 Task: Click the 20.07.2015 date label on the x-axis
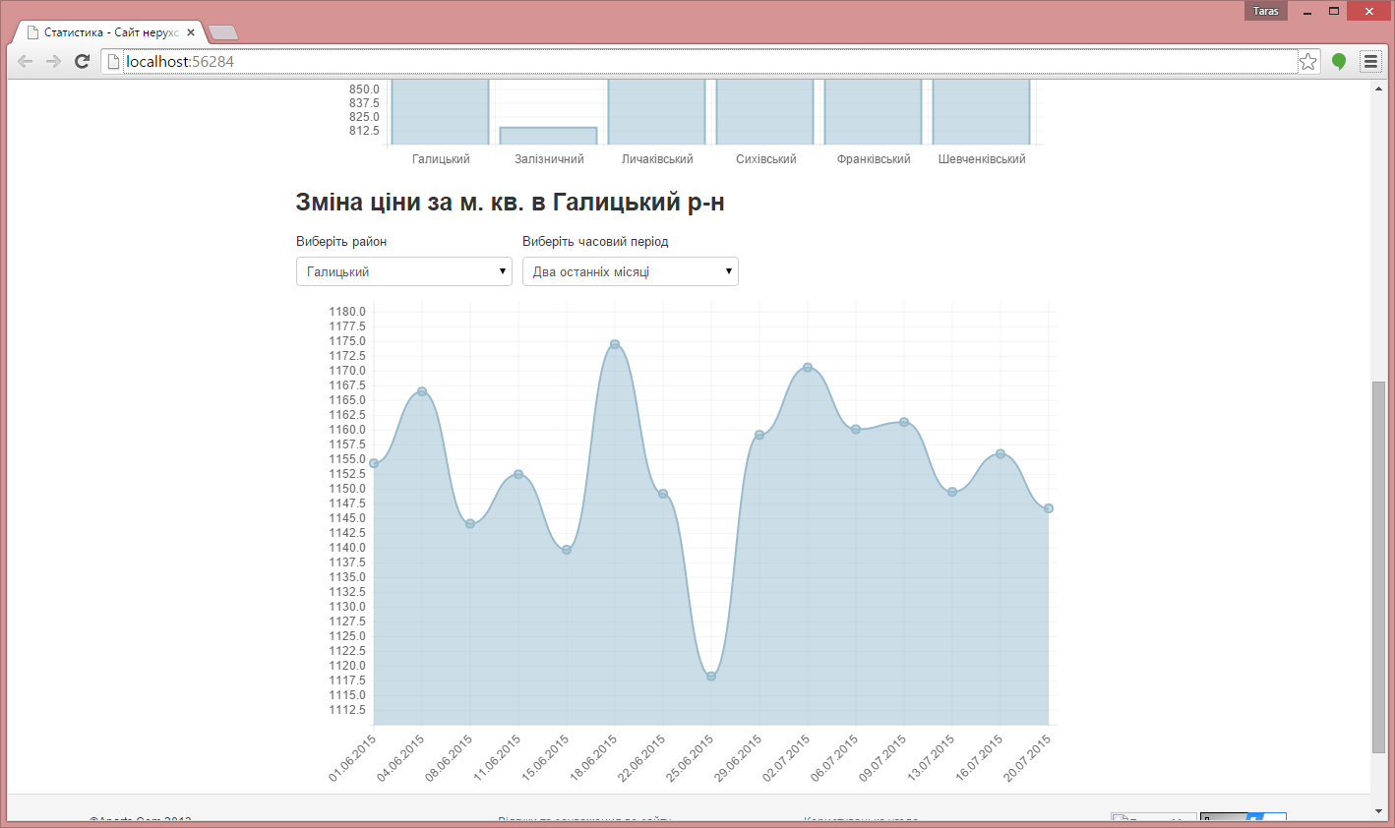coord(1028,757)
